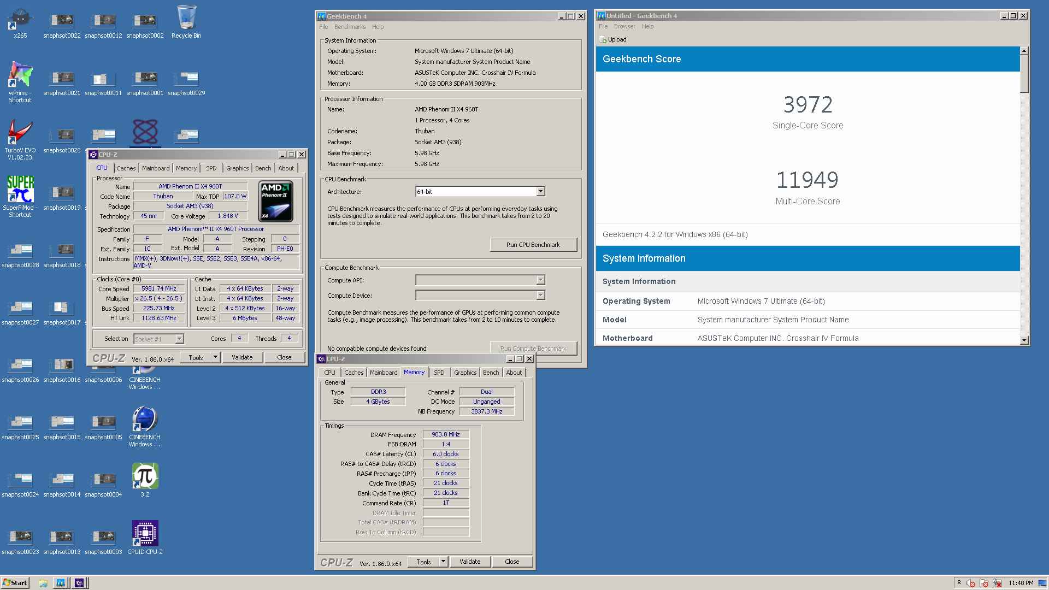Screen dimensions: 1049x590
Task: Open the Start menu
Action: pyautogui.click(x=15, y=583)
